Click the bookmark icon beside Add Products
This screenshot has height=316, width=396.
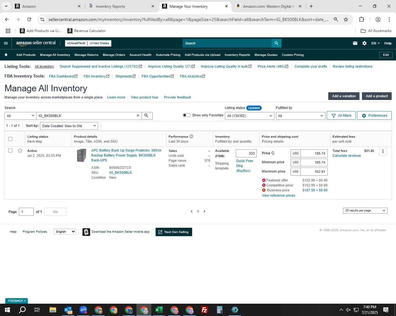click(6, 55)
